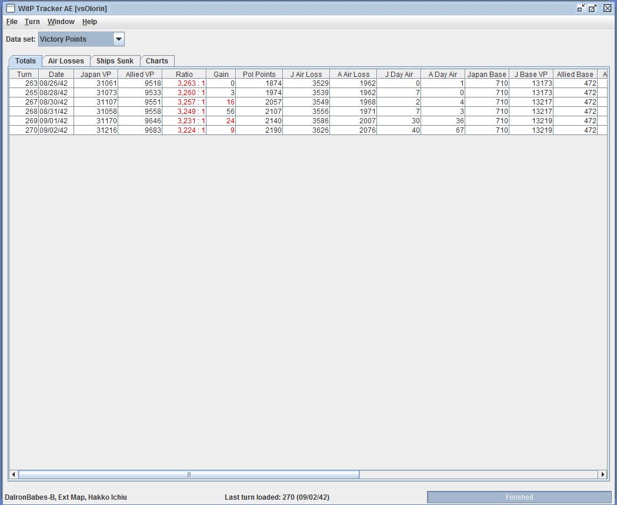Select the Totals tab

[25, 61]
